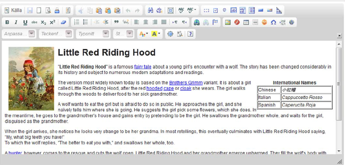Image resolution: width=345 pixels, height=165 pixels.
Task: Insert a textarea field
Action: tap(243, 10)
